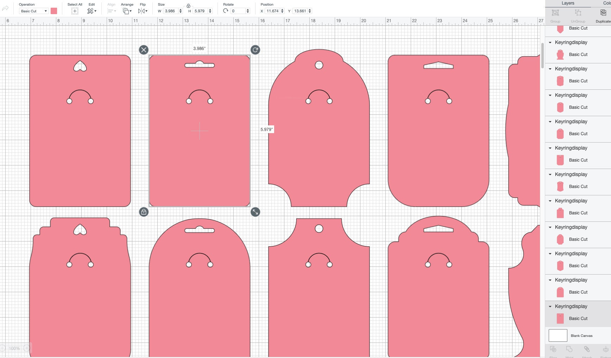The image size is (611, 358).
Task: Open the Basic Cut Operation dropdown
Action: click(33, 11)
